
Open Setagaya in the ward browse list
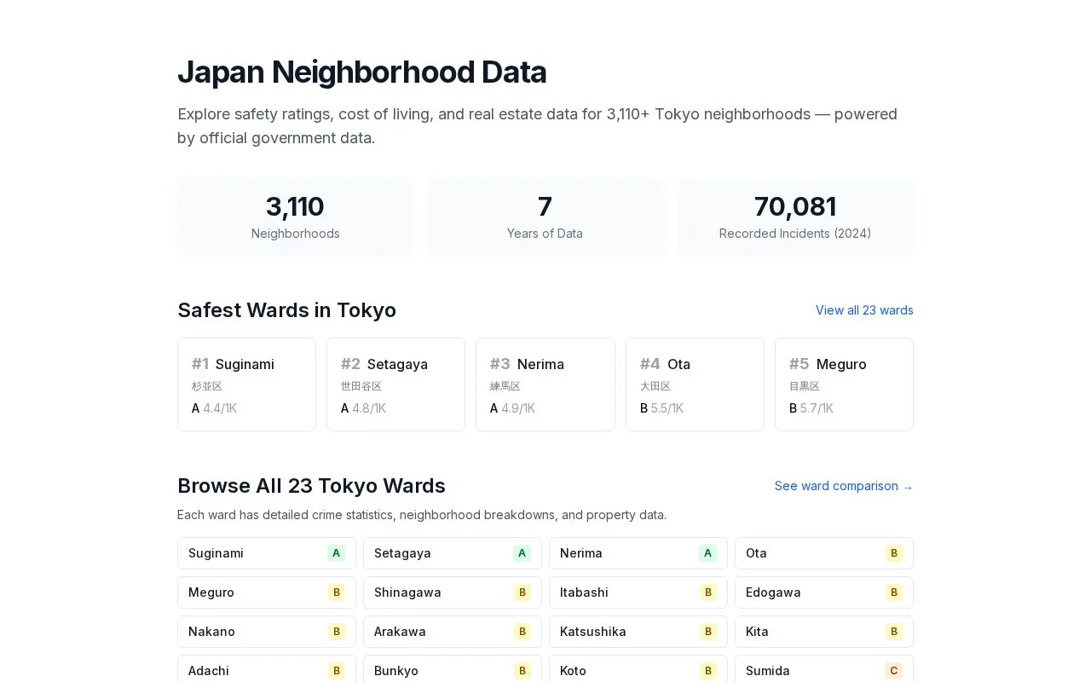pyautogui.click(x=453, y=553)
